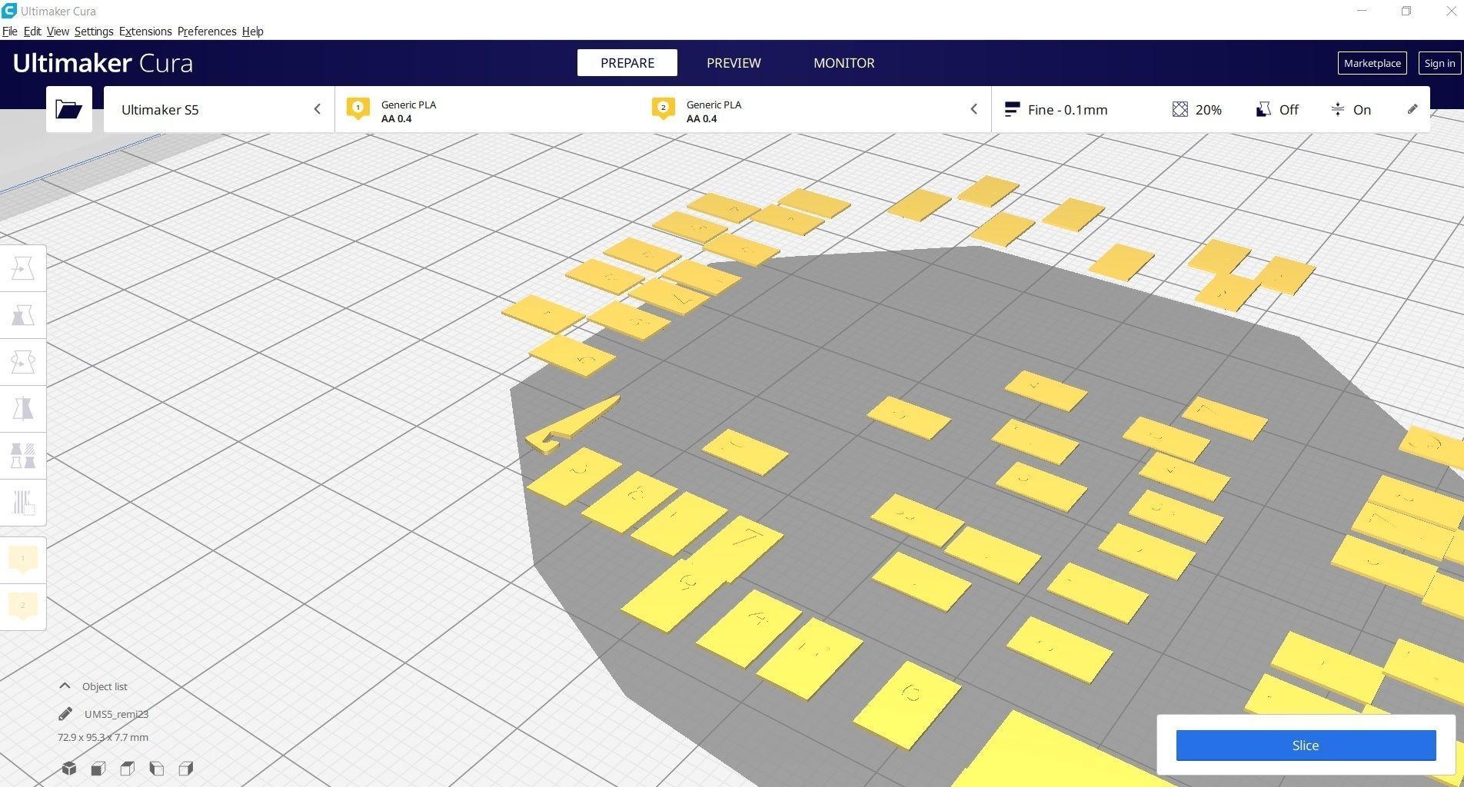Click the 20% infill icon
1464x787 pixels.
click(1180, 110)
